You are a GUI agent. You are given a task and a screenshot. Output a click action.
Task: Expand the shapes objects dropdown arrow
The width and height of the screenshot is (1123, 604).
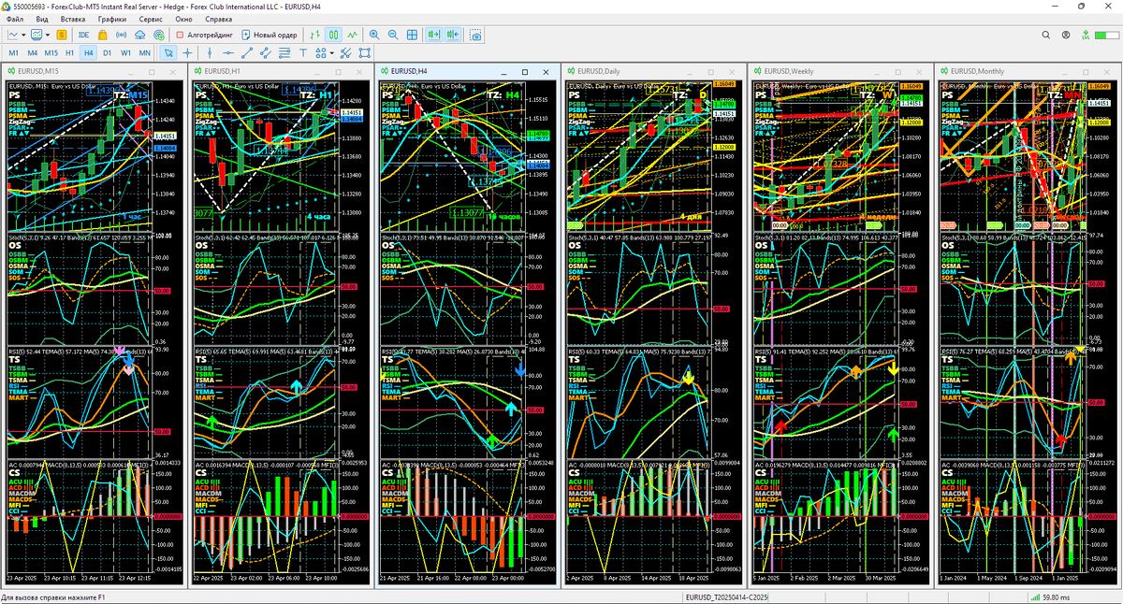point(331,53)
